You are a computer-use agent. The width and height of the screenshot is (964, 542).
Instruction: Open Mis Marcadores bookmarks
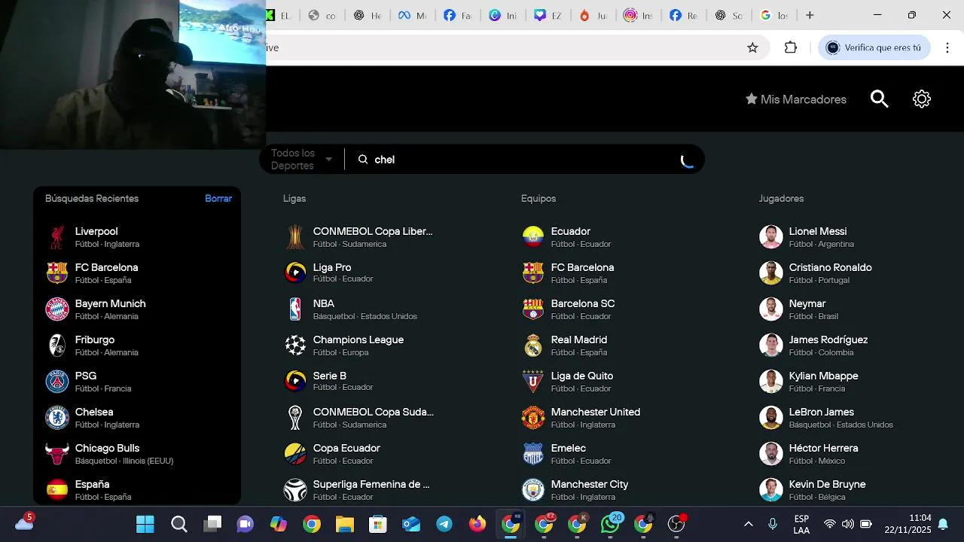click(x=796, y=99)
